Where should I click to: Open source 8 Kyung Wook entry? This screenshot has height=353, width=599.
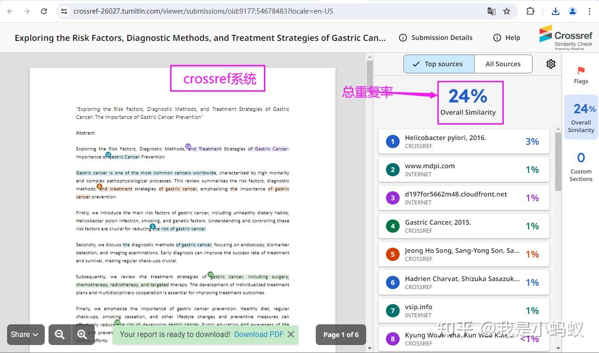coord(464,339)
